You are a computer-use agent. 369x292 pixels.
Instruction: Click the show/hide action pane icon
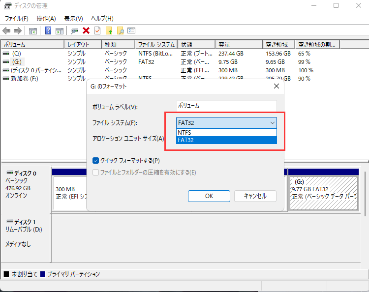[60, 31]
